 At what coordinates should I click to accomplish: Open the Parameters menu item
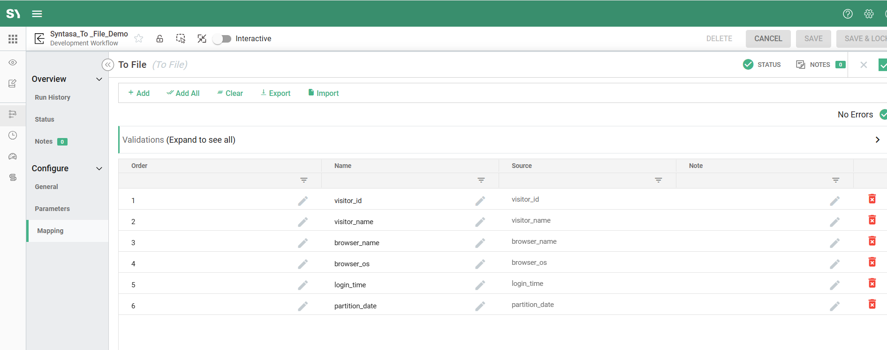(x=52, y=209)
